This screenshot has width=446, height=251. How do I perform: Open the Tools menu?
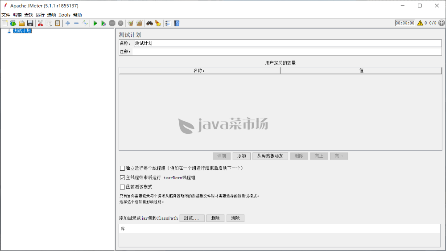click(x=65, y=15)
